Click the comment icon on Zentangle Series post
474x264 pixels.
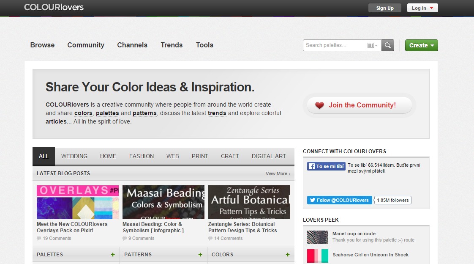coord(210,238)
